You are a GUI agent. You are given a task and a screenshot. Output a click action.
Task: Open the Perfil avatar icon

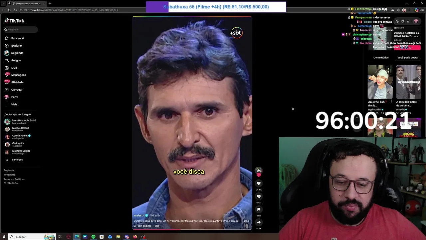[x=7, y=97]
